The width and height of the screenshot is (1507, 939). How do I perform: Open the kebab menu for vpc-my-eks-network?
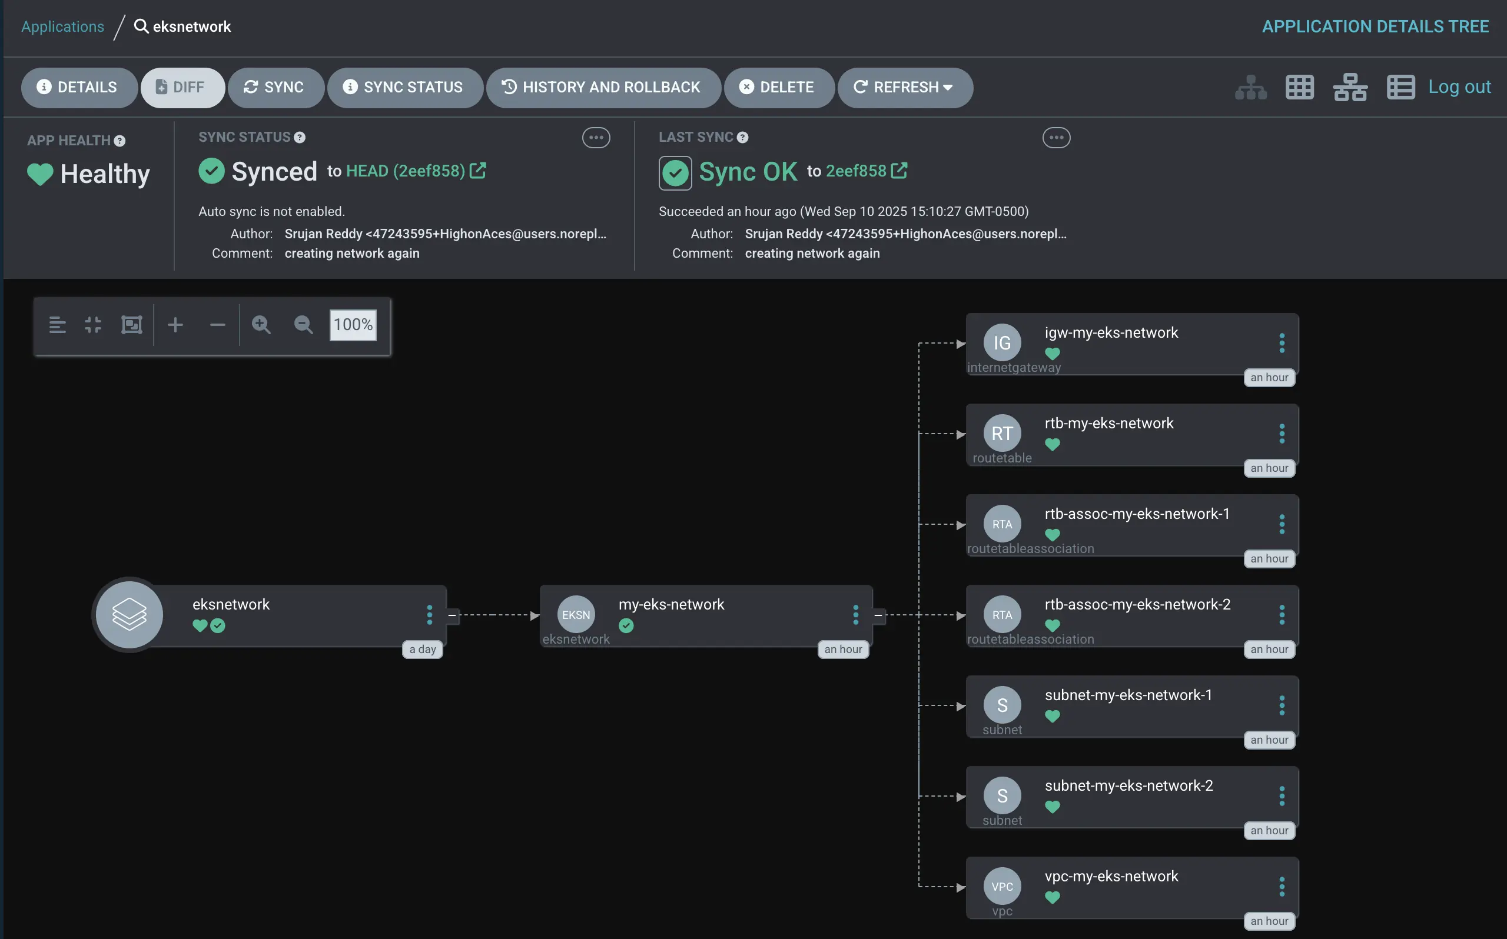tap(1282, 886)
